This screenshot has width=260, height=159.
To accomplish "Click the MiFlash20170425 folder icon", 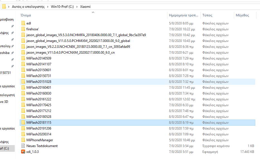I will (23, 105).
